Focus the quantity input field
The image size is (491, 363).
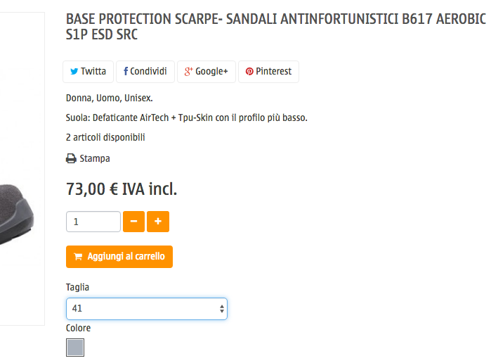click(x=93, y=222)
